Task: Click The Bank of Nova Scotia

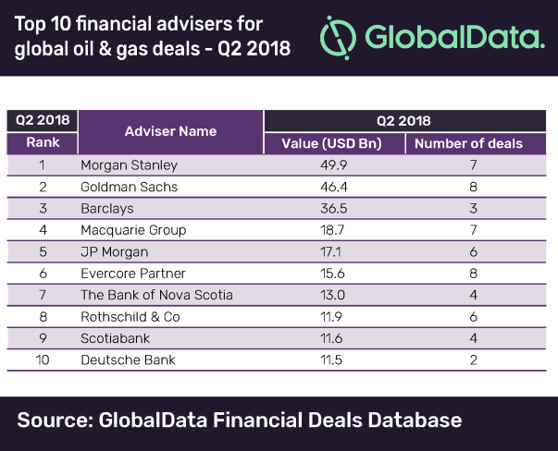Action: tap(156, 295)
